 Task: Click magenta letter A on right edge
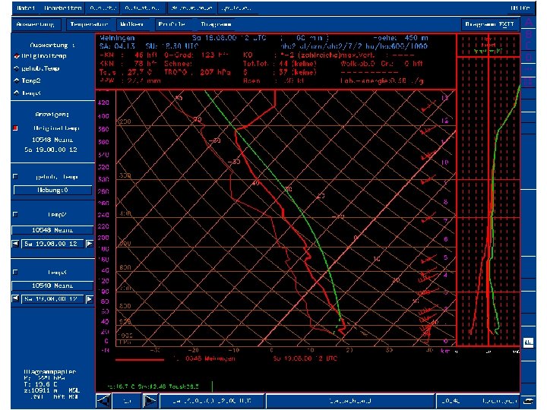coord(529,21)
